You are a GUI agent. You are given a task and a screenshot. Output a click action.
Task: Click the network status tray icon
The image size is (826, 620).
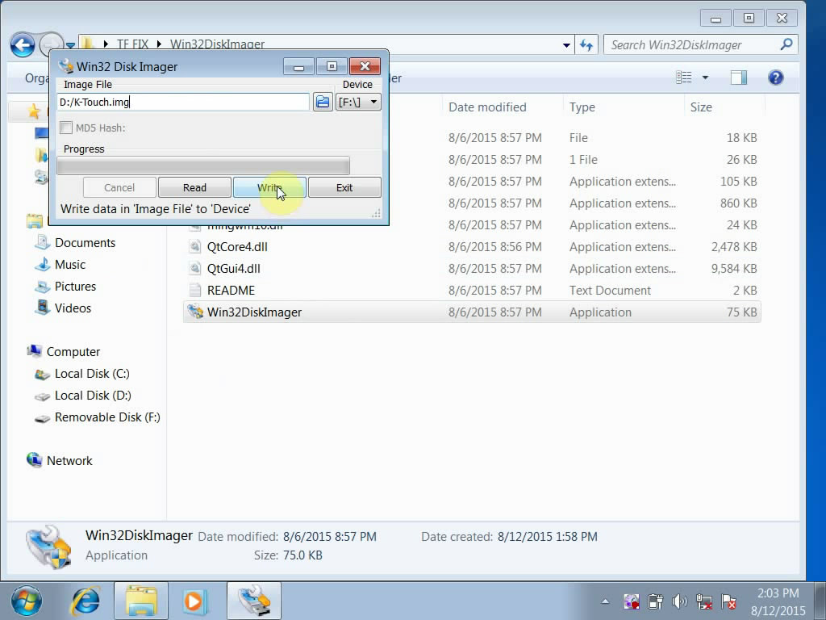point(703,601)
